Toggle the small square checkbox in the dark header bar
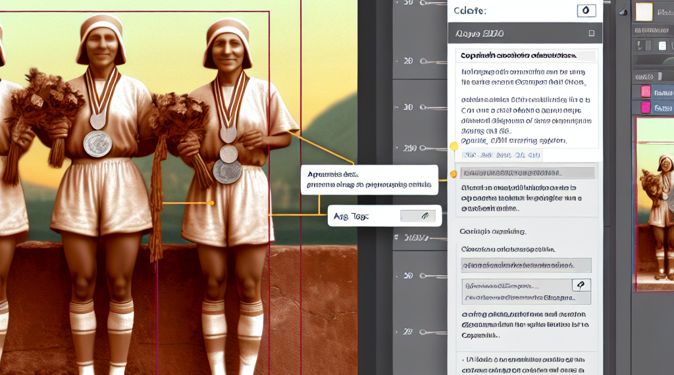The height and width of the screenshot is (375, 674). tap(591, 33)
